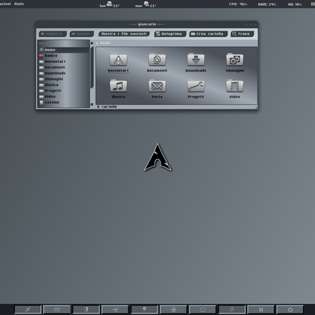Select Downloads in the sidebar list
315x315 pixels.
64,73
